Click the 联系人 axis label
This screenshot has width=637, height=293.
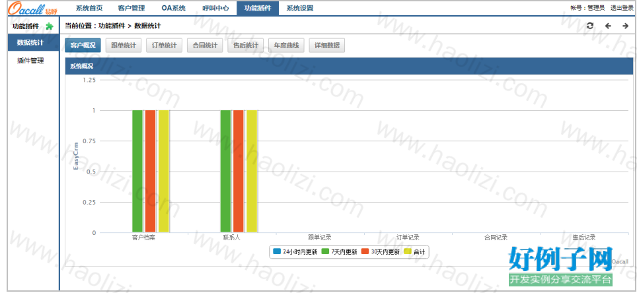coord(231,238)
